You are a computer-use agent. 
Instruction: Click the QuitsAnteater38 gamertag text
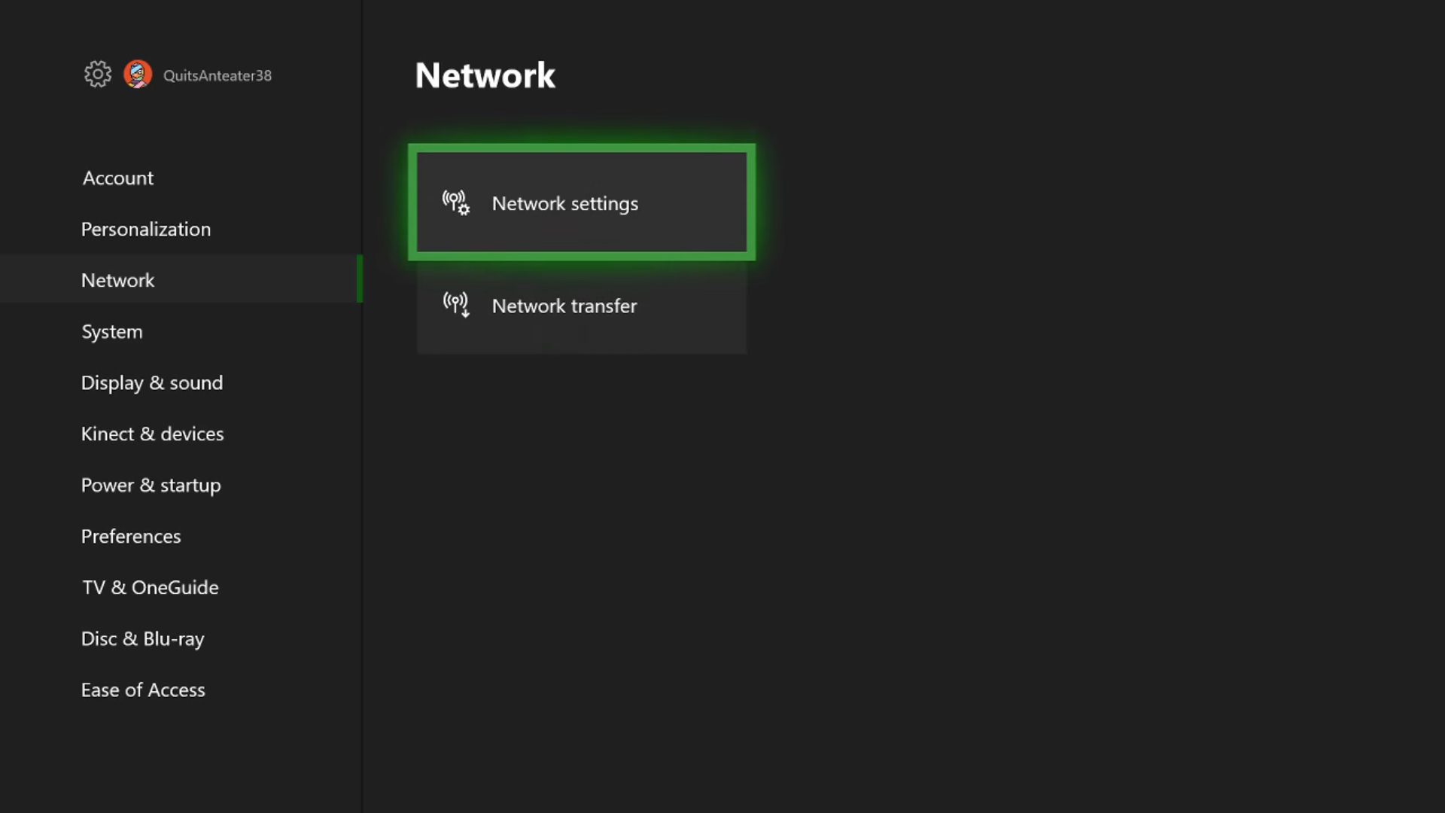tap(218, 75)
